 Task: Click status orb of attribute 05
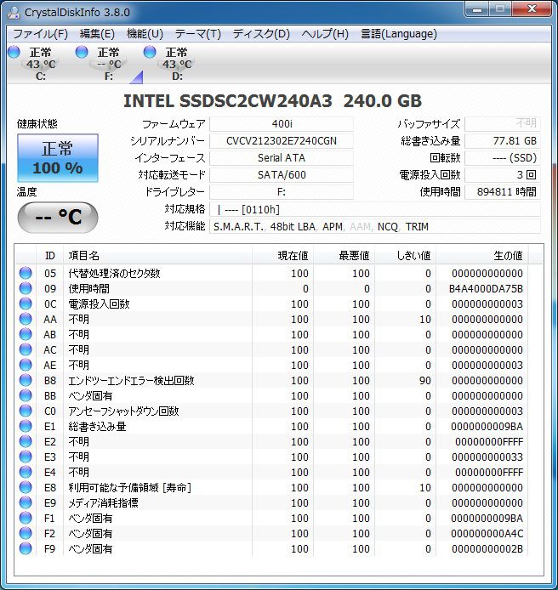pos(26,273)
